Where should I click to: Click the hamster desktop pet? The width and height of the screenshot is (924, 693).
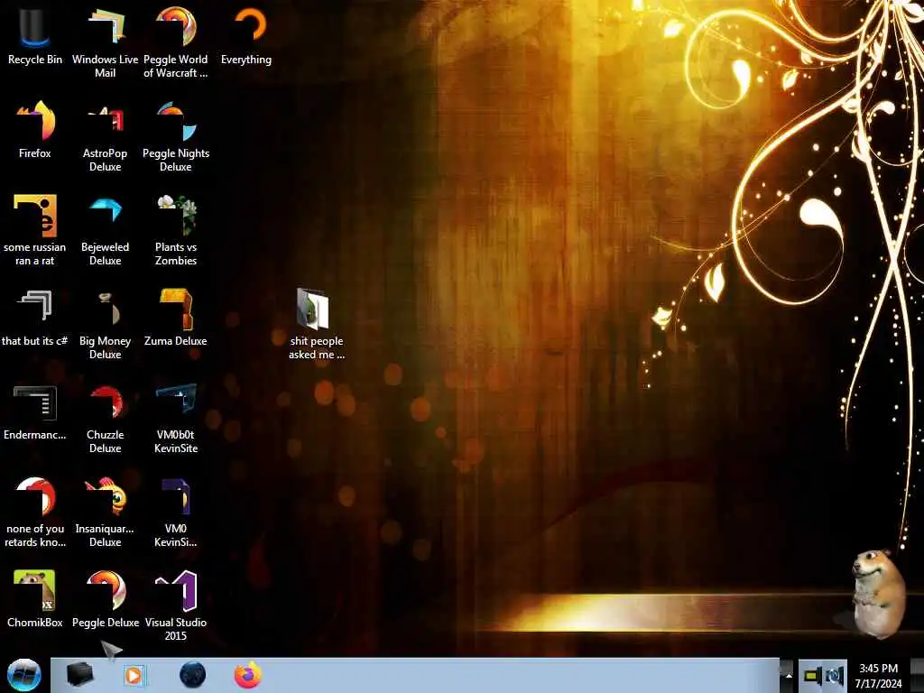[877, 593]
